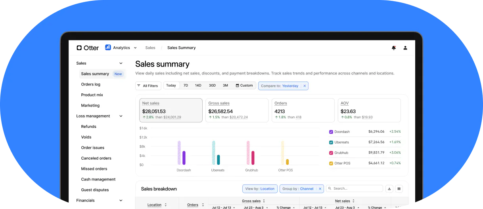483x209 pixels.
Task: Select the 30D time range
Action: tap(212, 85)
